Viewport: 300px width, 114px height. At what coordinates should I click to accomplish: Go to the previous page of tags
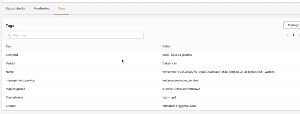(x=287, y=35)
